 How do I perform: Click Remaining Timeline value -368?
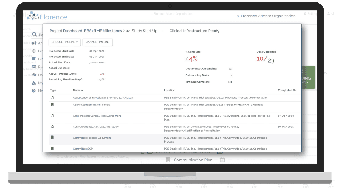pyautogui.click(x=102, y=80)
